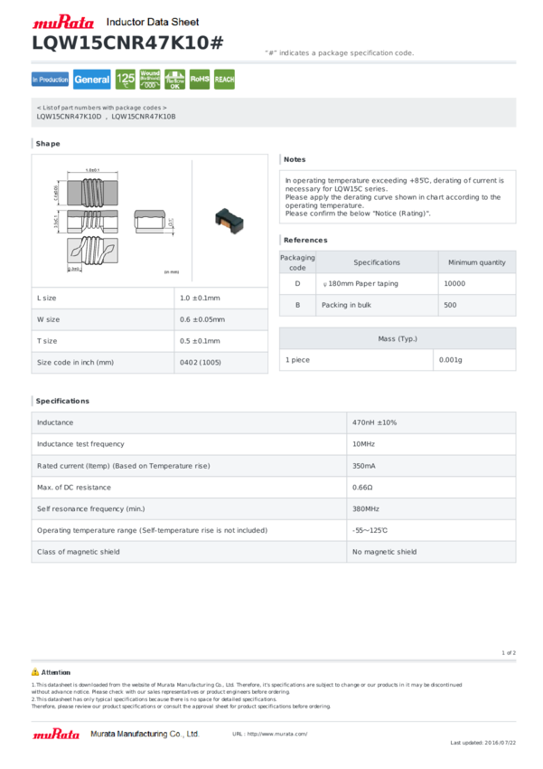Click the Reflow OK soldering icon
Viewport: 543px width, 769px height.
pos(174,80)
